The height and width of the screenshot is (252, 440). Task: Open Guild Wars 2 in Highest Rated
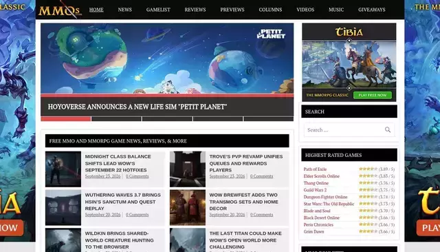coord(315,190)
